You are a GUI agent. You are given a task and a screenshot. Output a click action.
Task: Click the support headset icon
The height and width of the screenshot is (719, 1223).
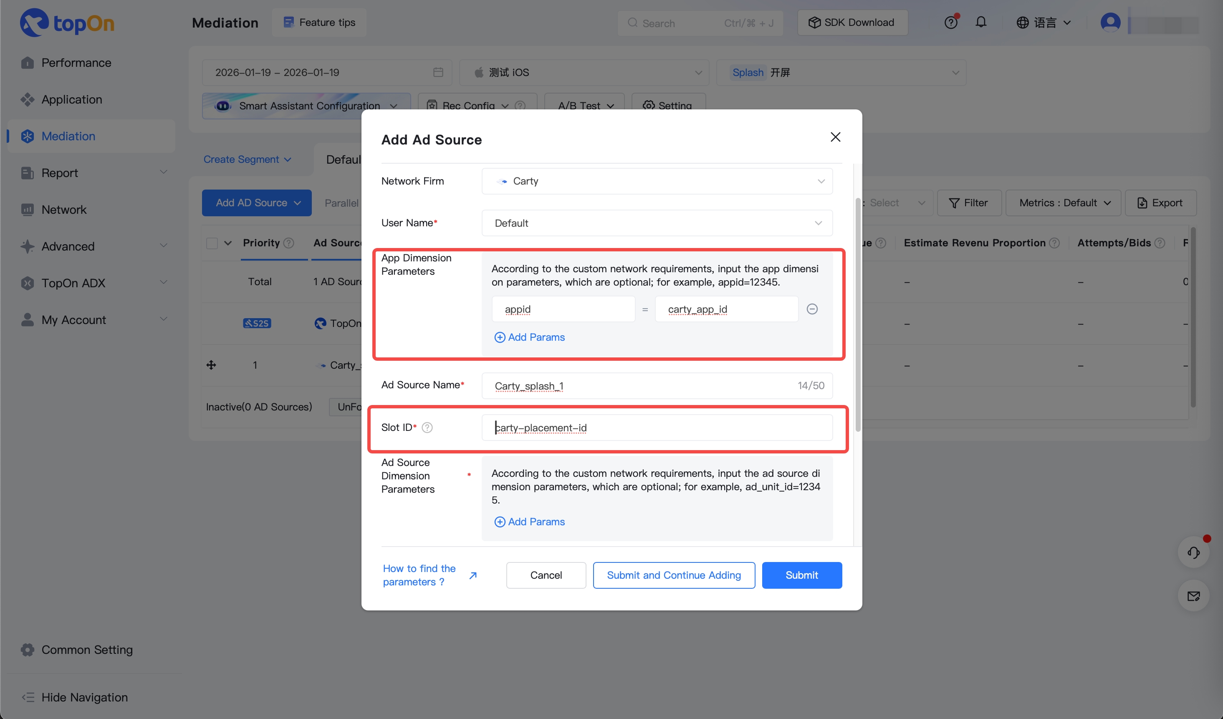tap(1194, 552)
